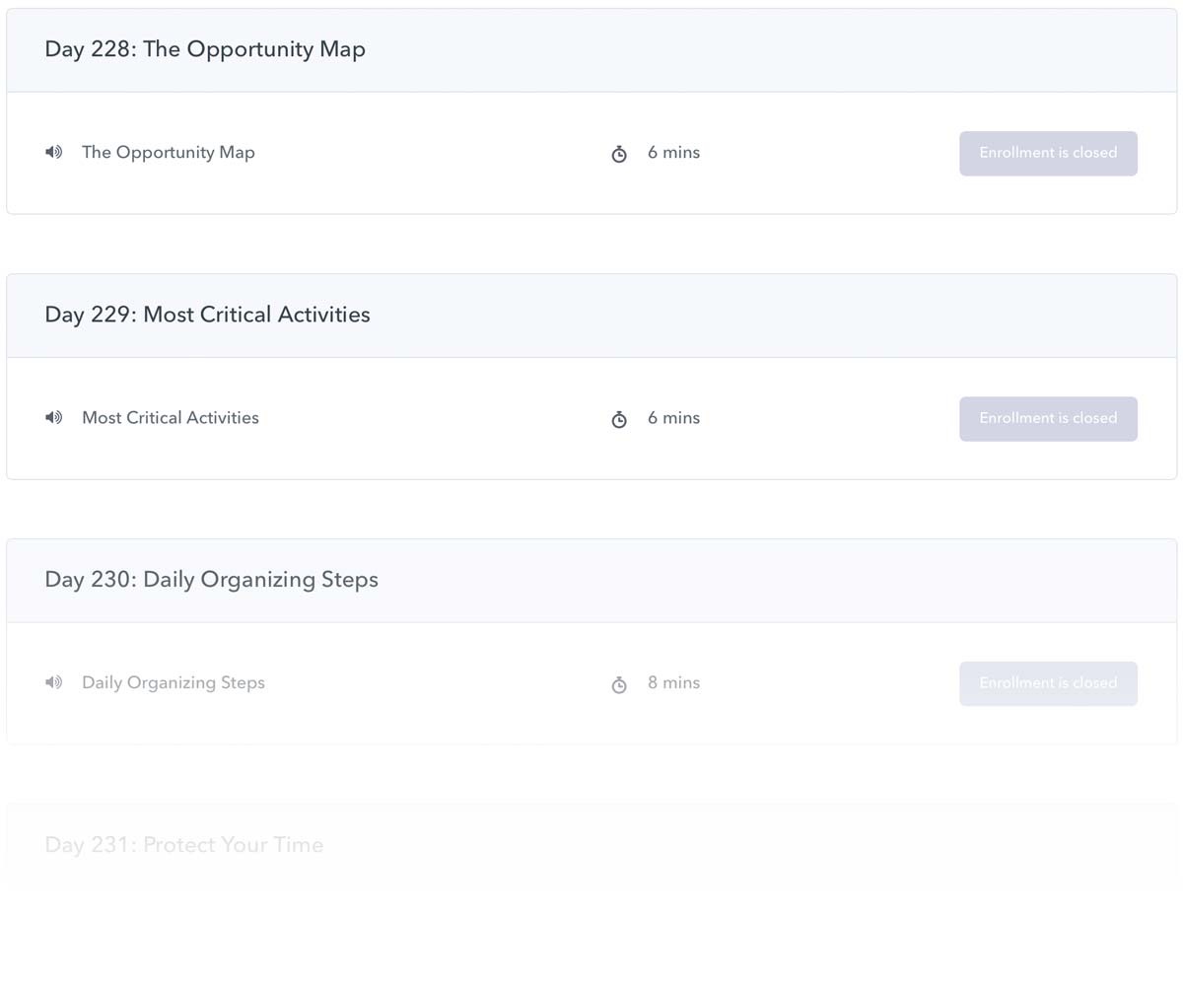
Task: Click the 6 mins duration for Opportunity Map
Action: coord(673,152)
